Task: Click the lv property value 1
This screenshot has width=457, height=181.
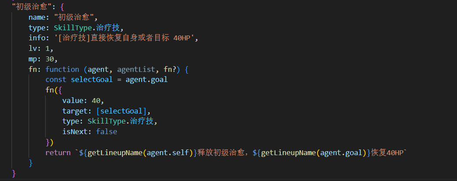Action: [47, 49]
